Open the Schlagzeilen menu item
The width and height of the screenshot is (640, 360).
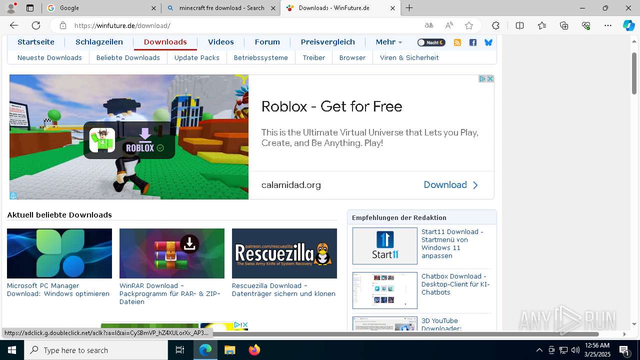(x=99, y=42)
